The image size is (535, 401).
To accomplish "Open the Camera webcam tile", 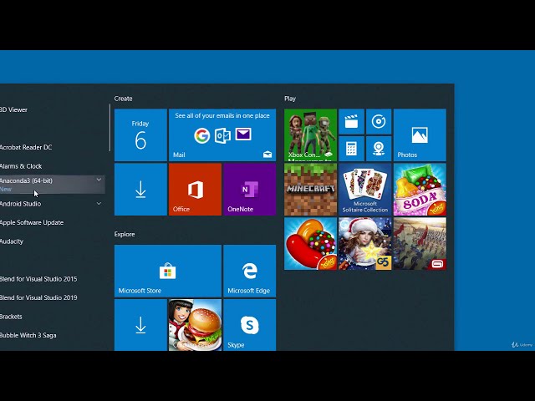I will point(379,149).
